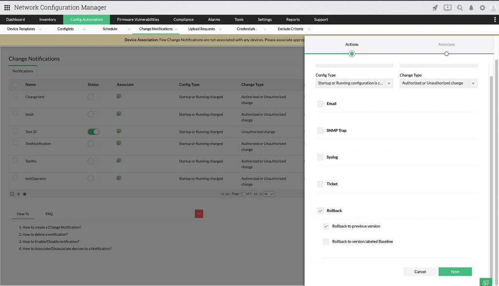Open the alarm bell notifications
Screen dimensions: 499x286
(471, 8)
